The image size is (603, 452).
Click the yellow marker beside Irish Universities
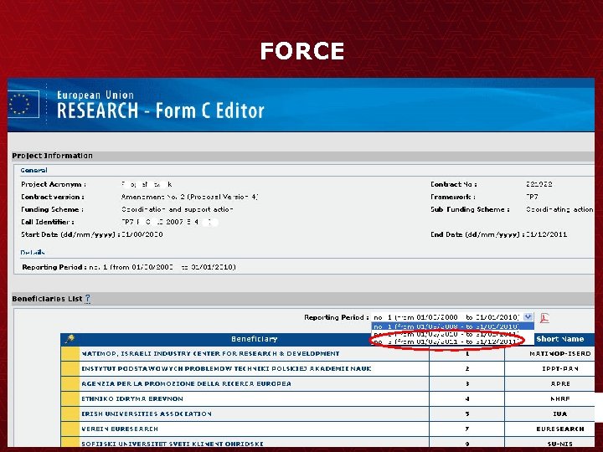pos(70,414)
